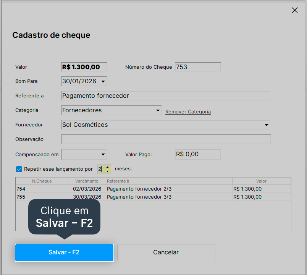This screenshot has height=275, width=307.
Task: Click the N.Cheque column header
Action: (42, 181)
